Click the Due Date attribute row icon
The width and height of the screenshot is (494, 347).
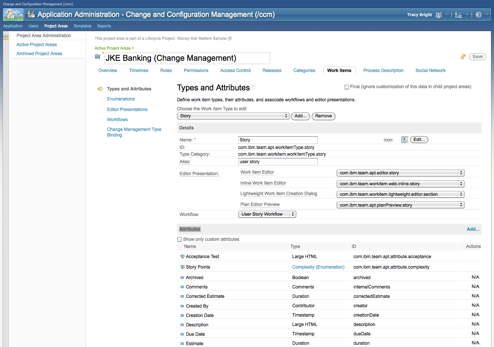182,334
